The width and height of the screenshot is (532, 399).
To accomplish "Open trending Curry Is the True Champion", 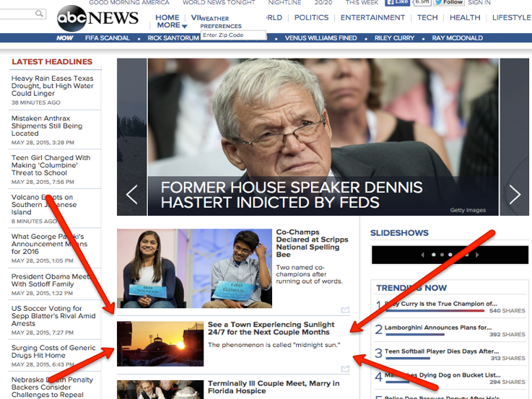I will [x=441, y=304].
